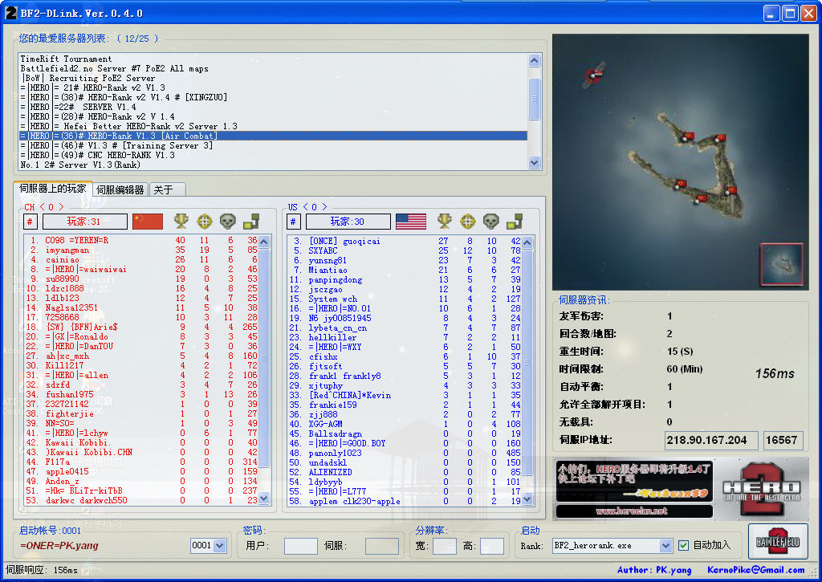This screenshot has width=822, height=582.
Task: Click the 高 resolution height field
Action: coord(492,546)
